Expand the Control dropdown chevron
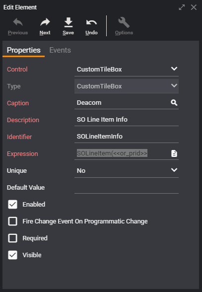Image resolution: width=202 pixels, height=292 pixels. click(174, 69)
